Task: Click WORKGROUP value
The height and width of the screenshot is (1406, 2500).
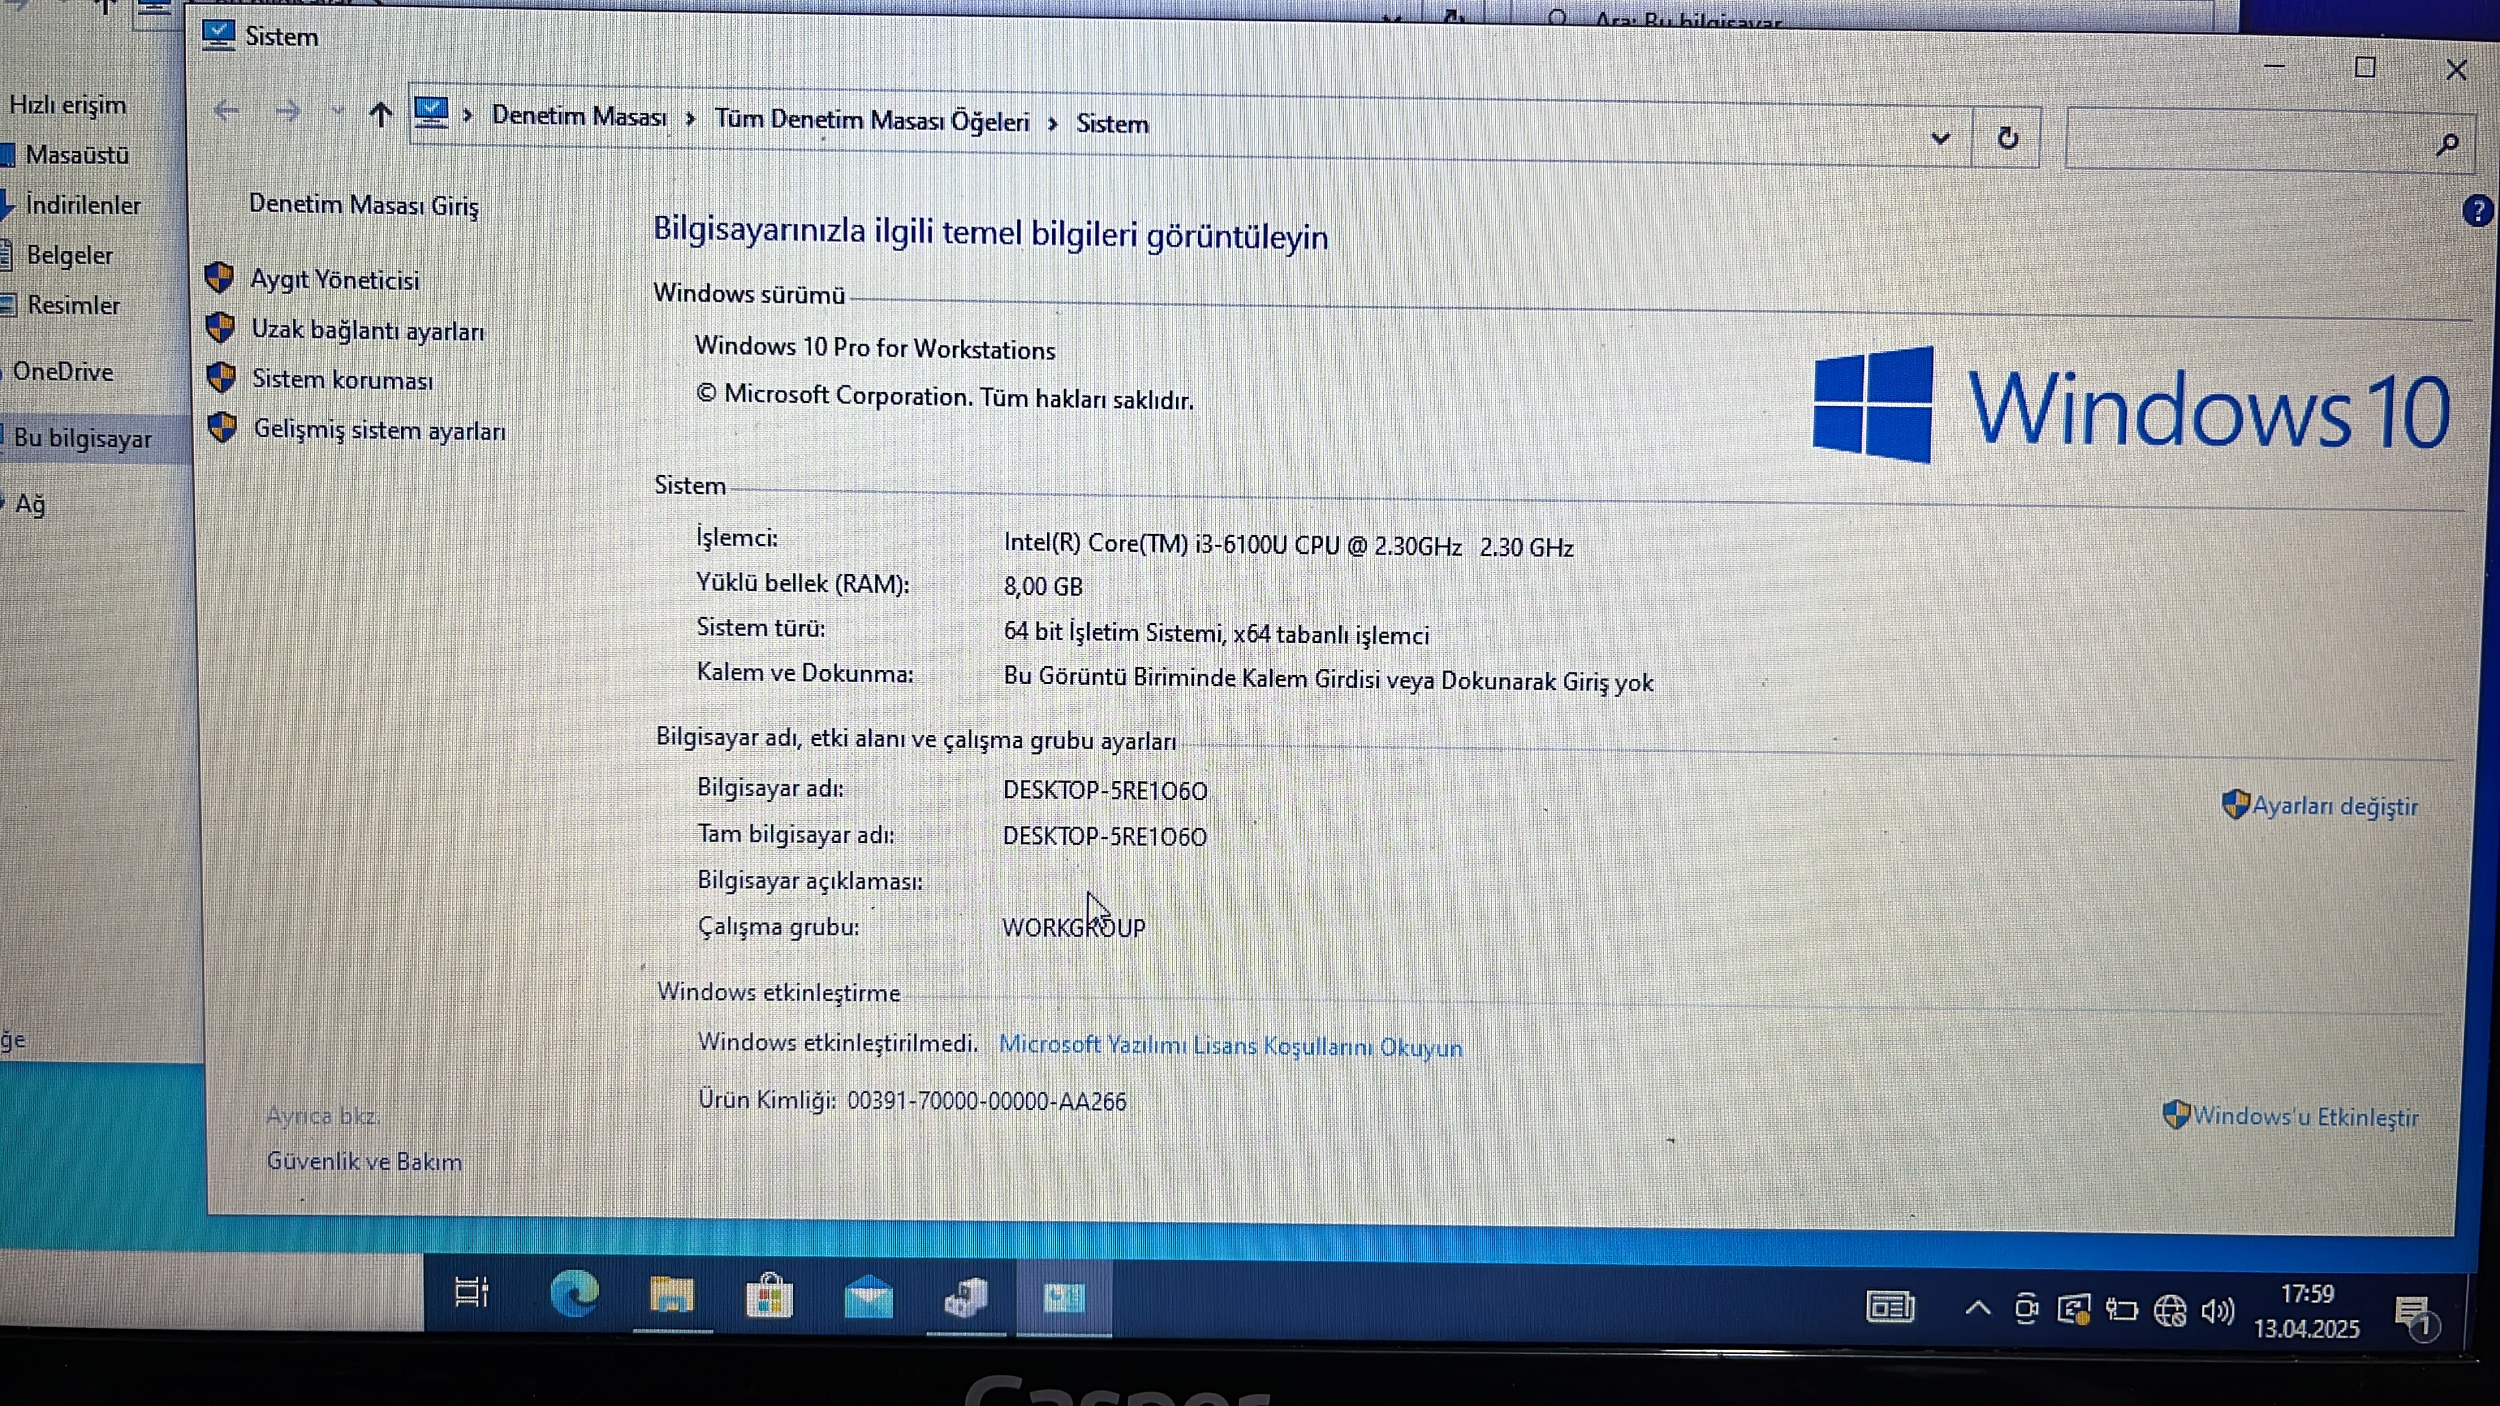Action: pyautogui.click(x=1074, y=928)
